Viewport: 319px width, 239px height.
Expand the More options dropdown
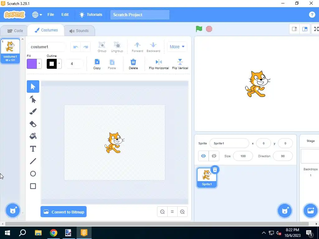(x=177, y=47)
